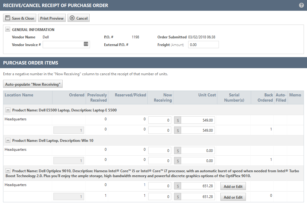
Task: Collapse the General Information section
Action: [x=8, y=29]
